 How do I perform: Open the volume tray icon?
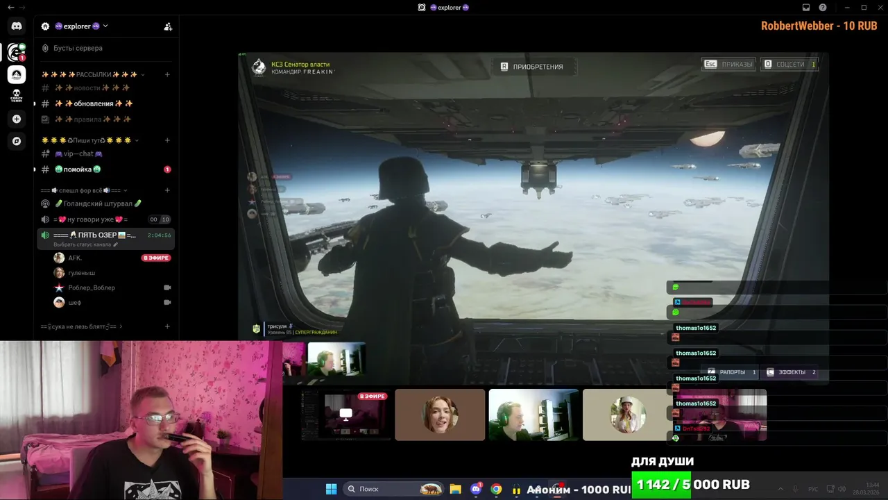click(842, 489)
